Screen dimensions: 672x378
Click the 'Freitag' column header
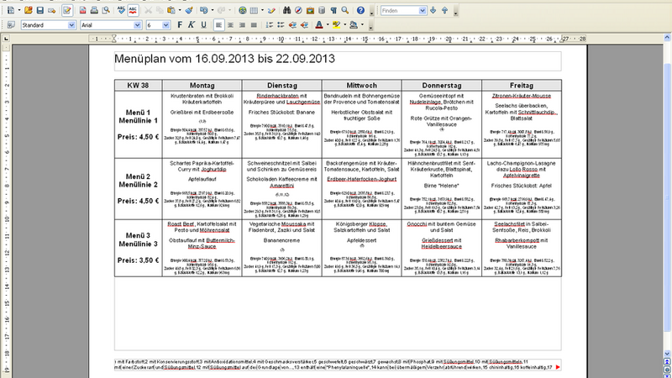[x=522, y=86]
